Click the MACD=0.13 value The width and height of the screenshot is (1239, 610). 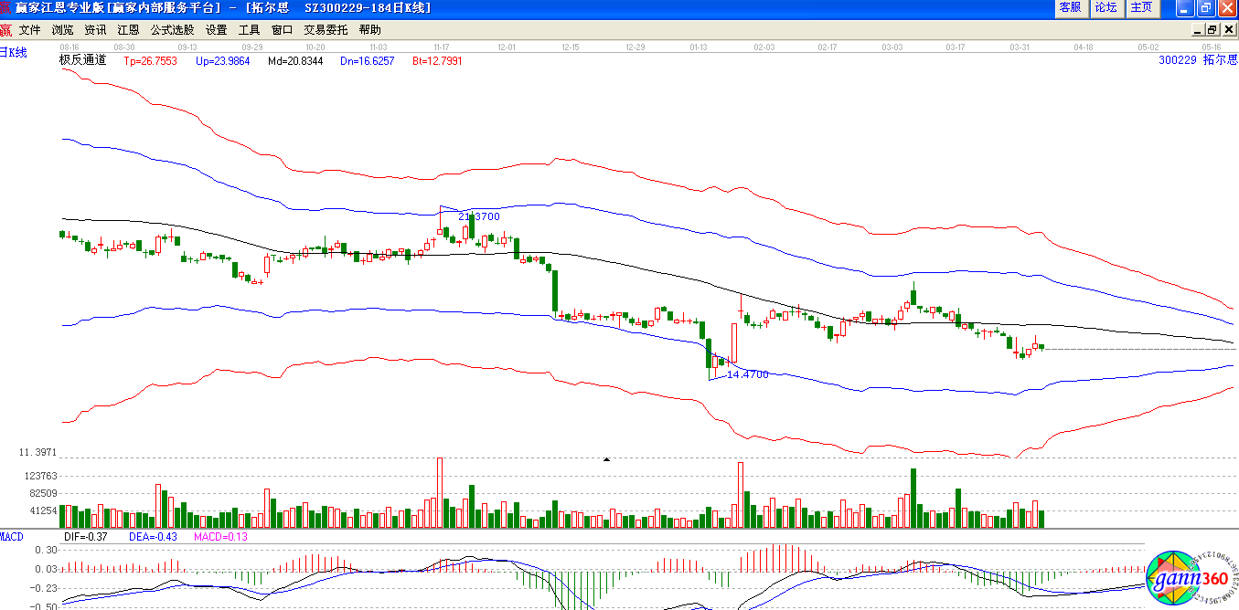click(220, 537)
